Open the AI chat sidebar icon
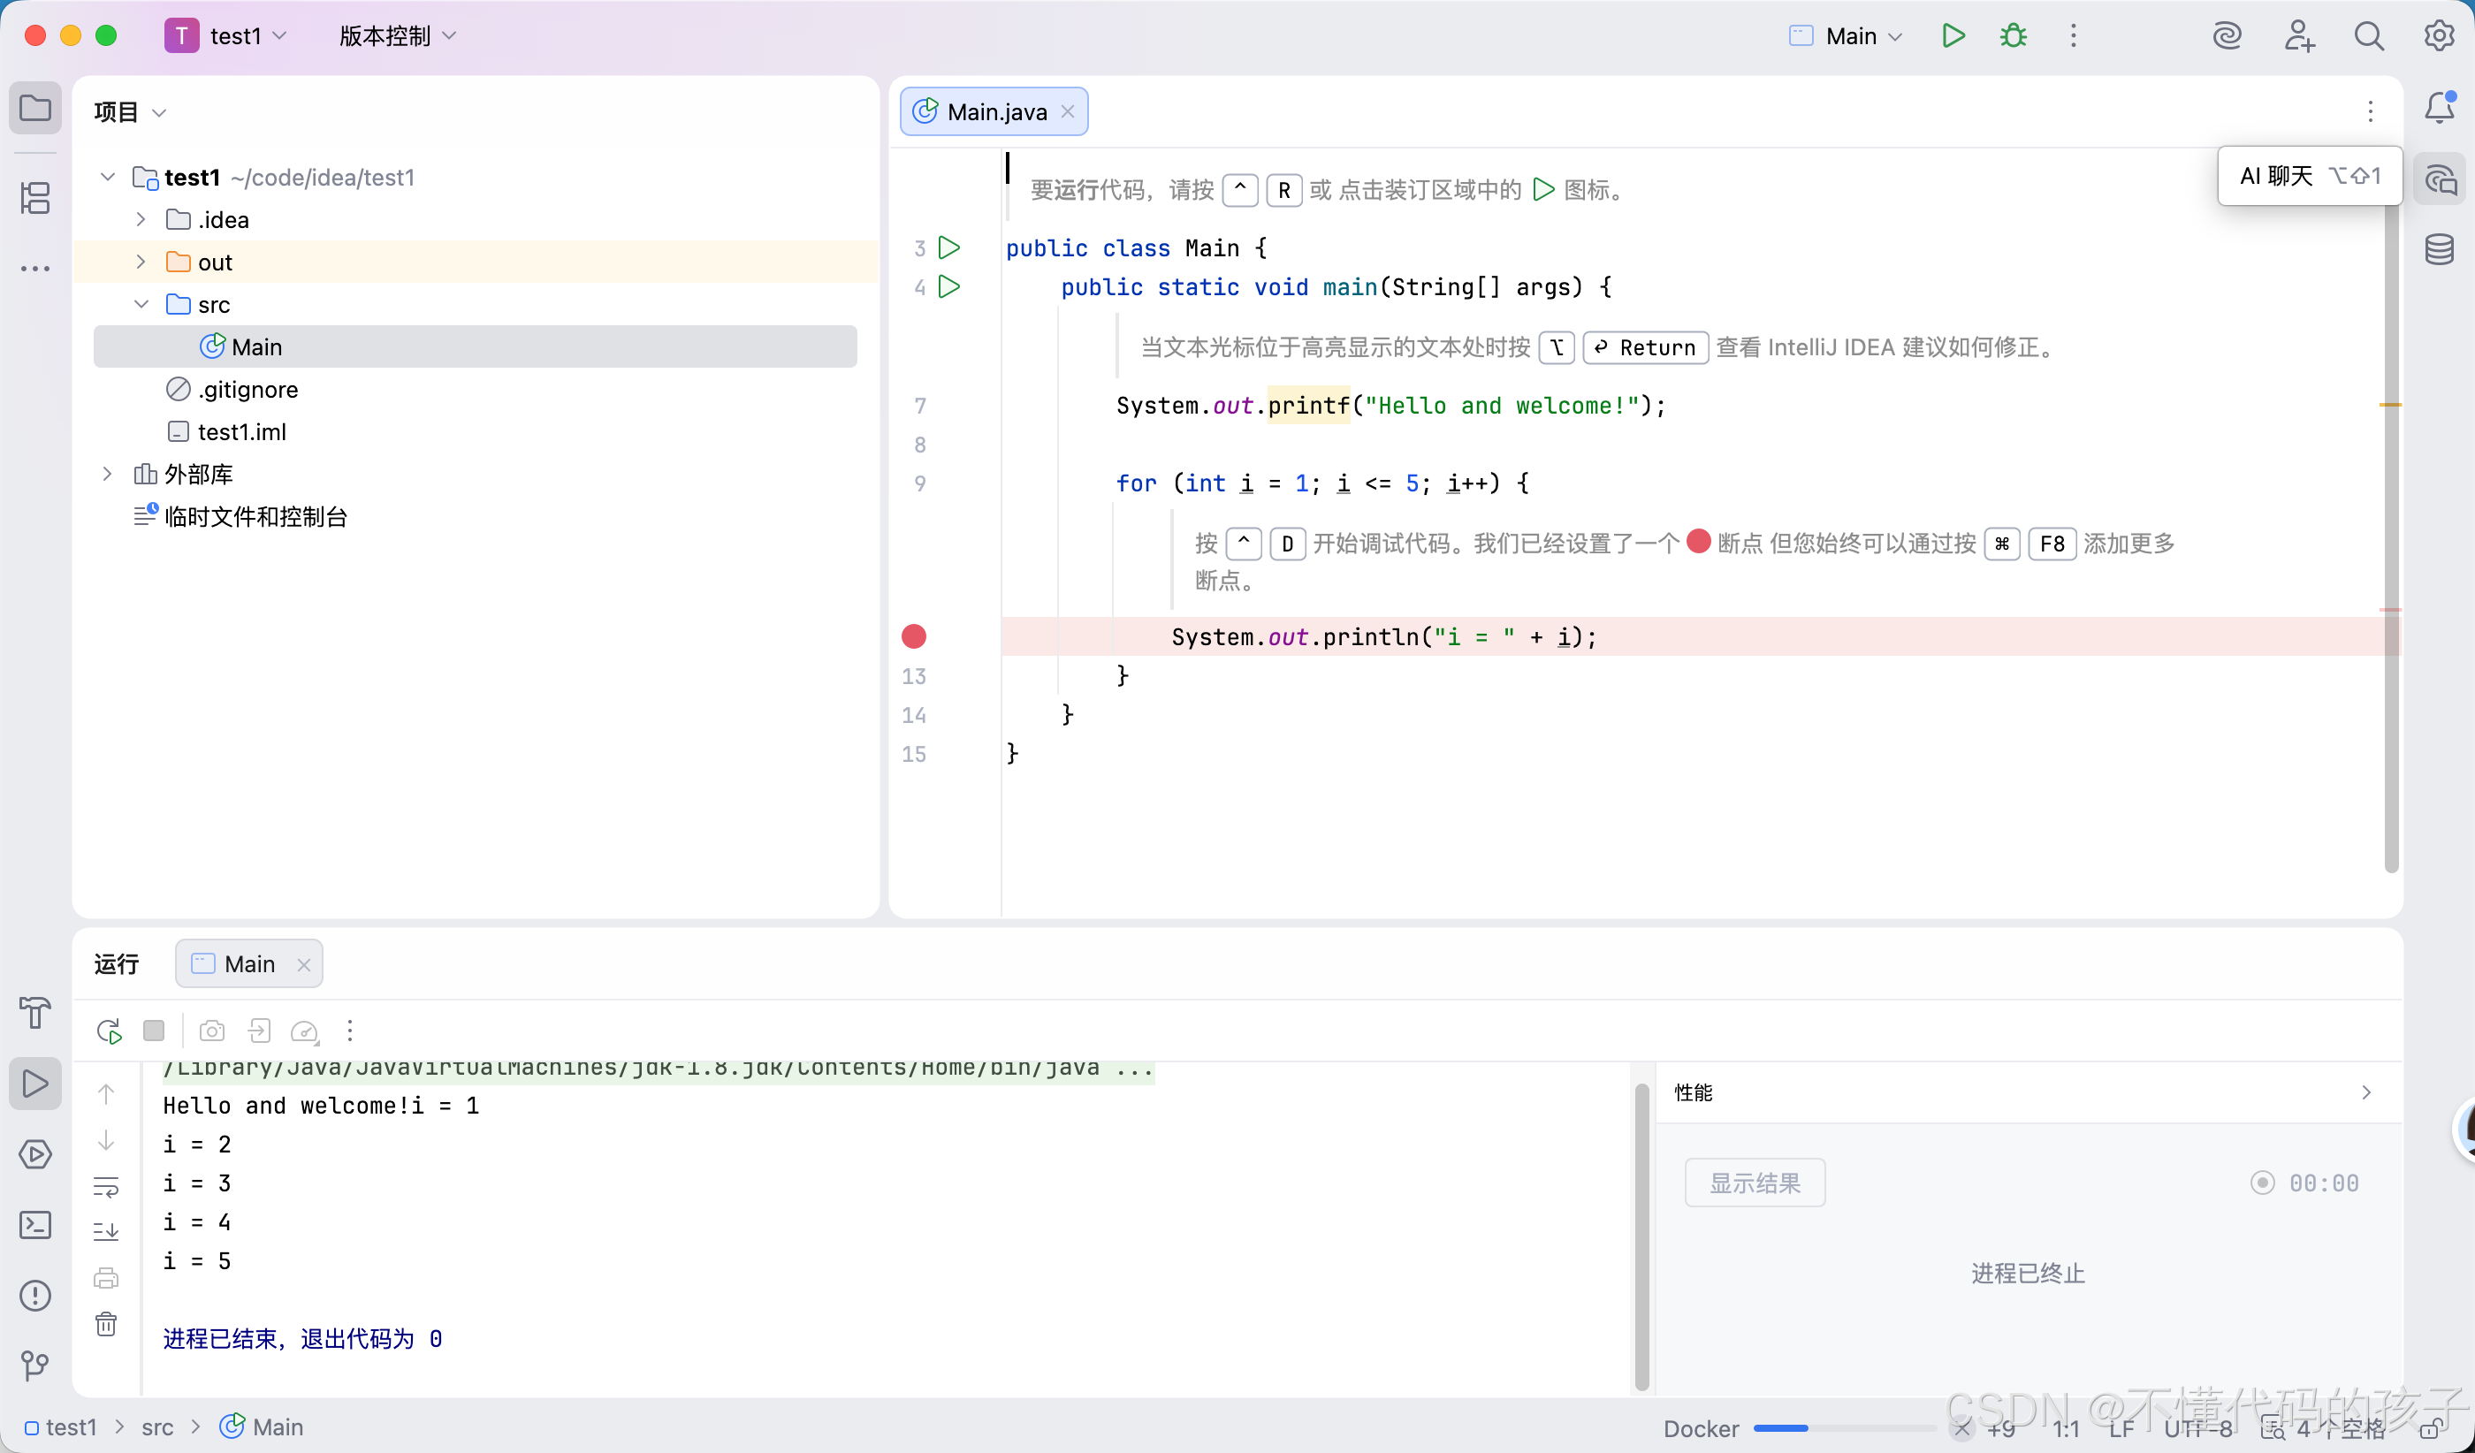Image resolution: width=2475 pixels, height=1453 pixels. pyautogui.click(x=2439, y=179)
